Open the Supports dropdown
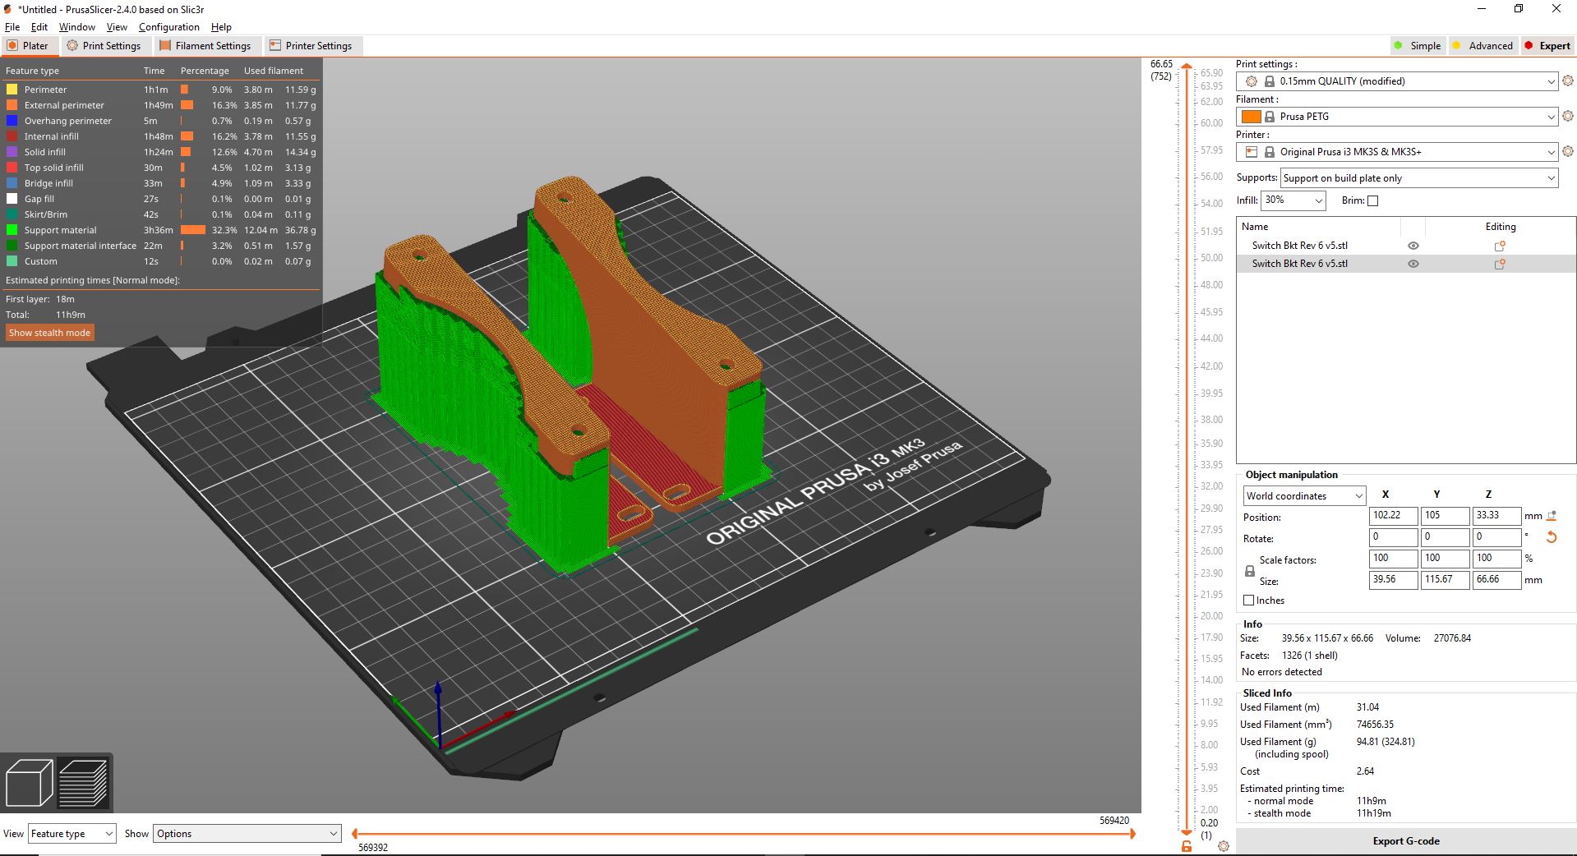 point(1418,178)
